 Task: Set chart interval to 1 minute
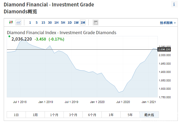[x=30, y=23]
